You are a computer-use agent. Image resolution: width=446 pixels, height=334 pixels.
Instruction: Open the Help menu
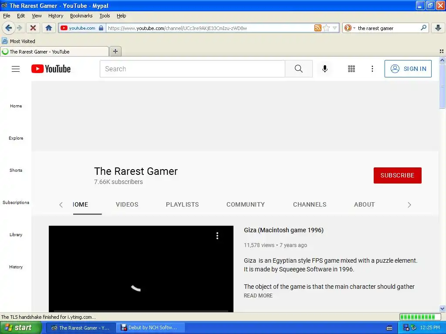pos(122,16)
